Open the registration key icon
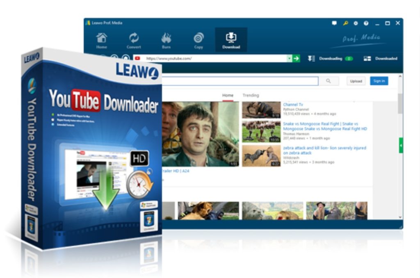 point(345,23)
